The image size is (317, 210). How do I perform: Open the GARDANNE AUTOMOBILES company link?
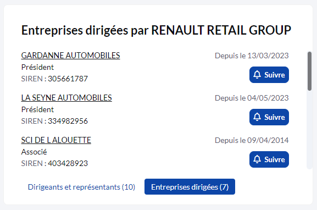point(70,56)
